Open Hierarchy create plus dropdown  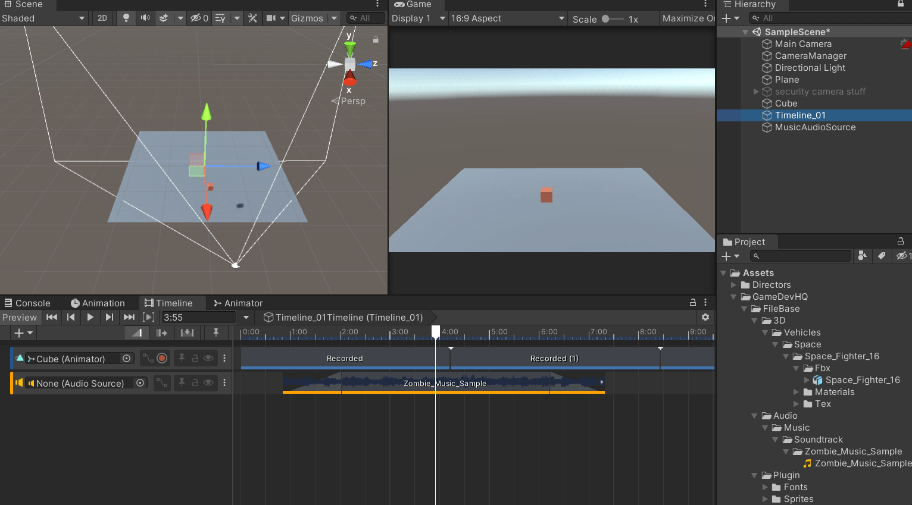pyautogui.click(x=730, y=18)
